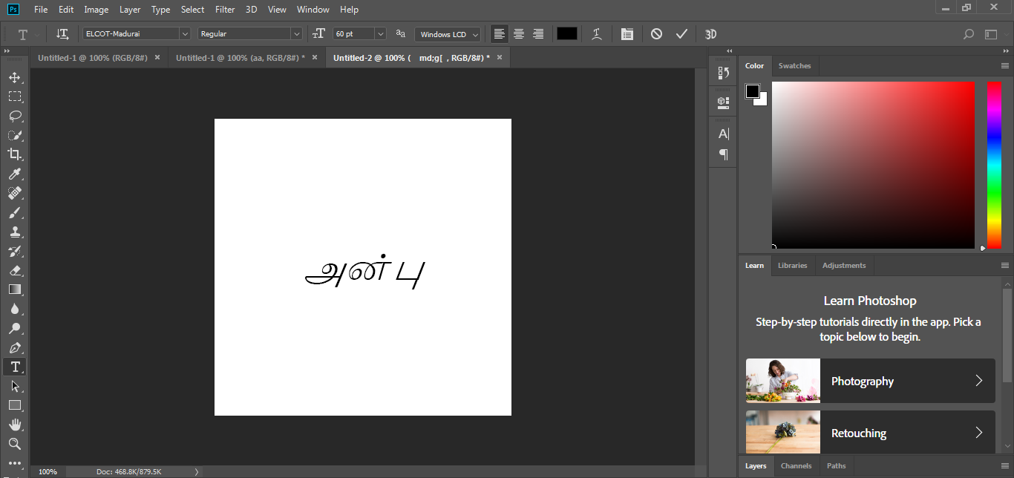Center align the text
Screen dimensions: 1014x478
pyautogui.click(x=519, y=34)
